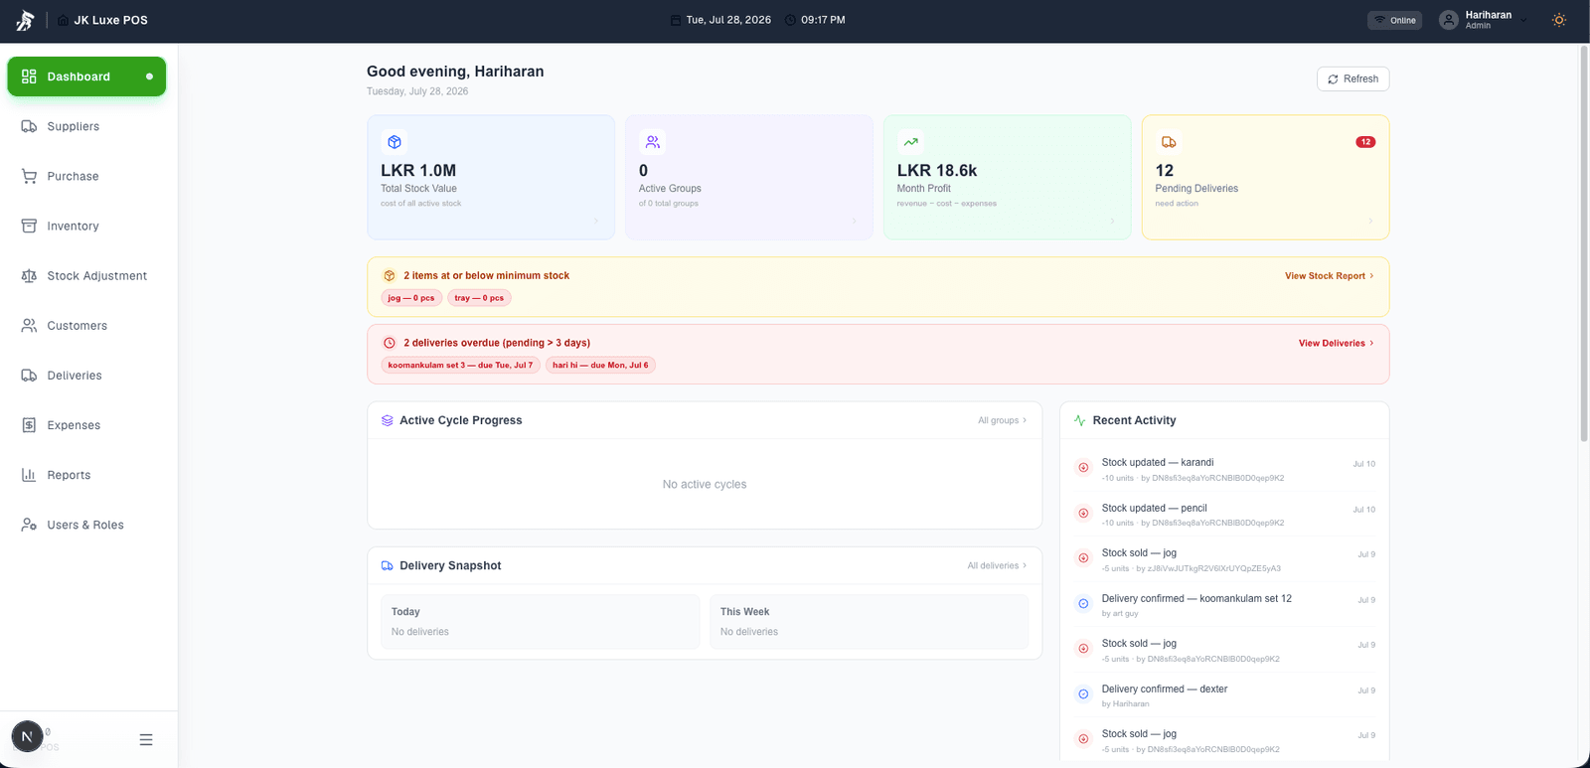Toggle the light/dark theme sun icon
The height and width of the screenshot is (768, 1590).
click(x=1559, y=20)
